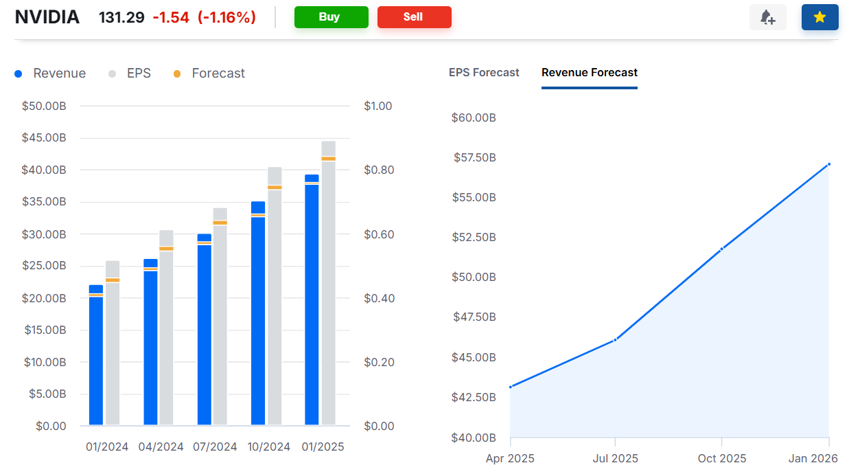Click the (-1.16%) percent change

click(x=226, y=17)
